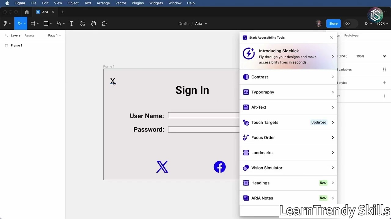Switch to the Assets tab
391x219 pixels.
point(29,35)
